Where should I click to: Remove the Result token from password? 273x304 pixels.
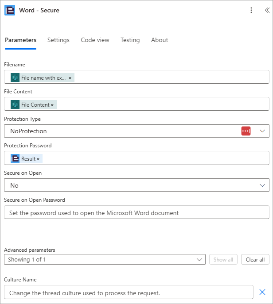[x=38, y=159]
